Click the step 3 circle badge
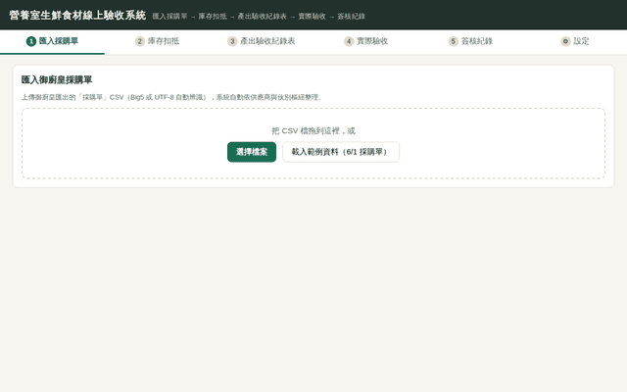The height and width of the screenshot is (392, 627). [x=232, y=41]
